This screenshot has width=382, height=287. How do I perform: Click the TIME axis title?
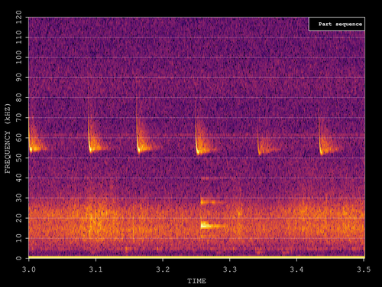pos(196,281)
